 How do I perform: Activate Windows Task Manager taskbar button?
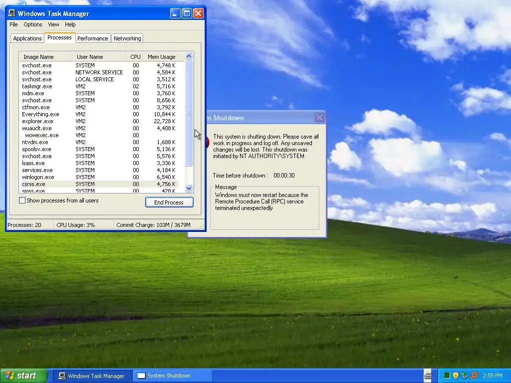[x=92, y=376]
